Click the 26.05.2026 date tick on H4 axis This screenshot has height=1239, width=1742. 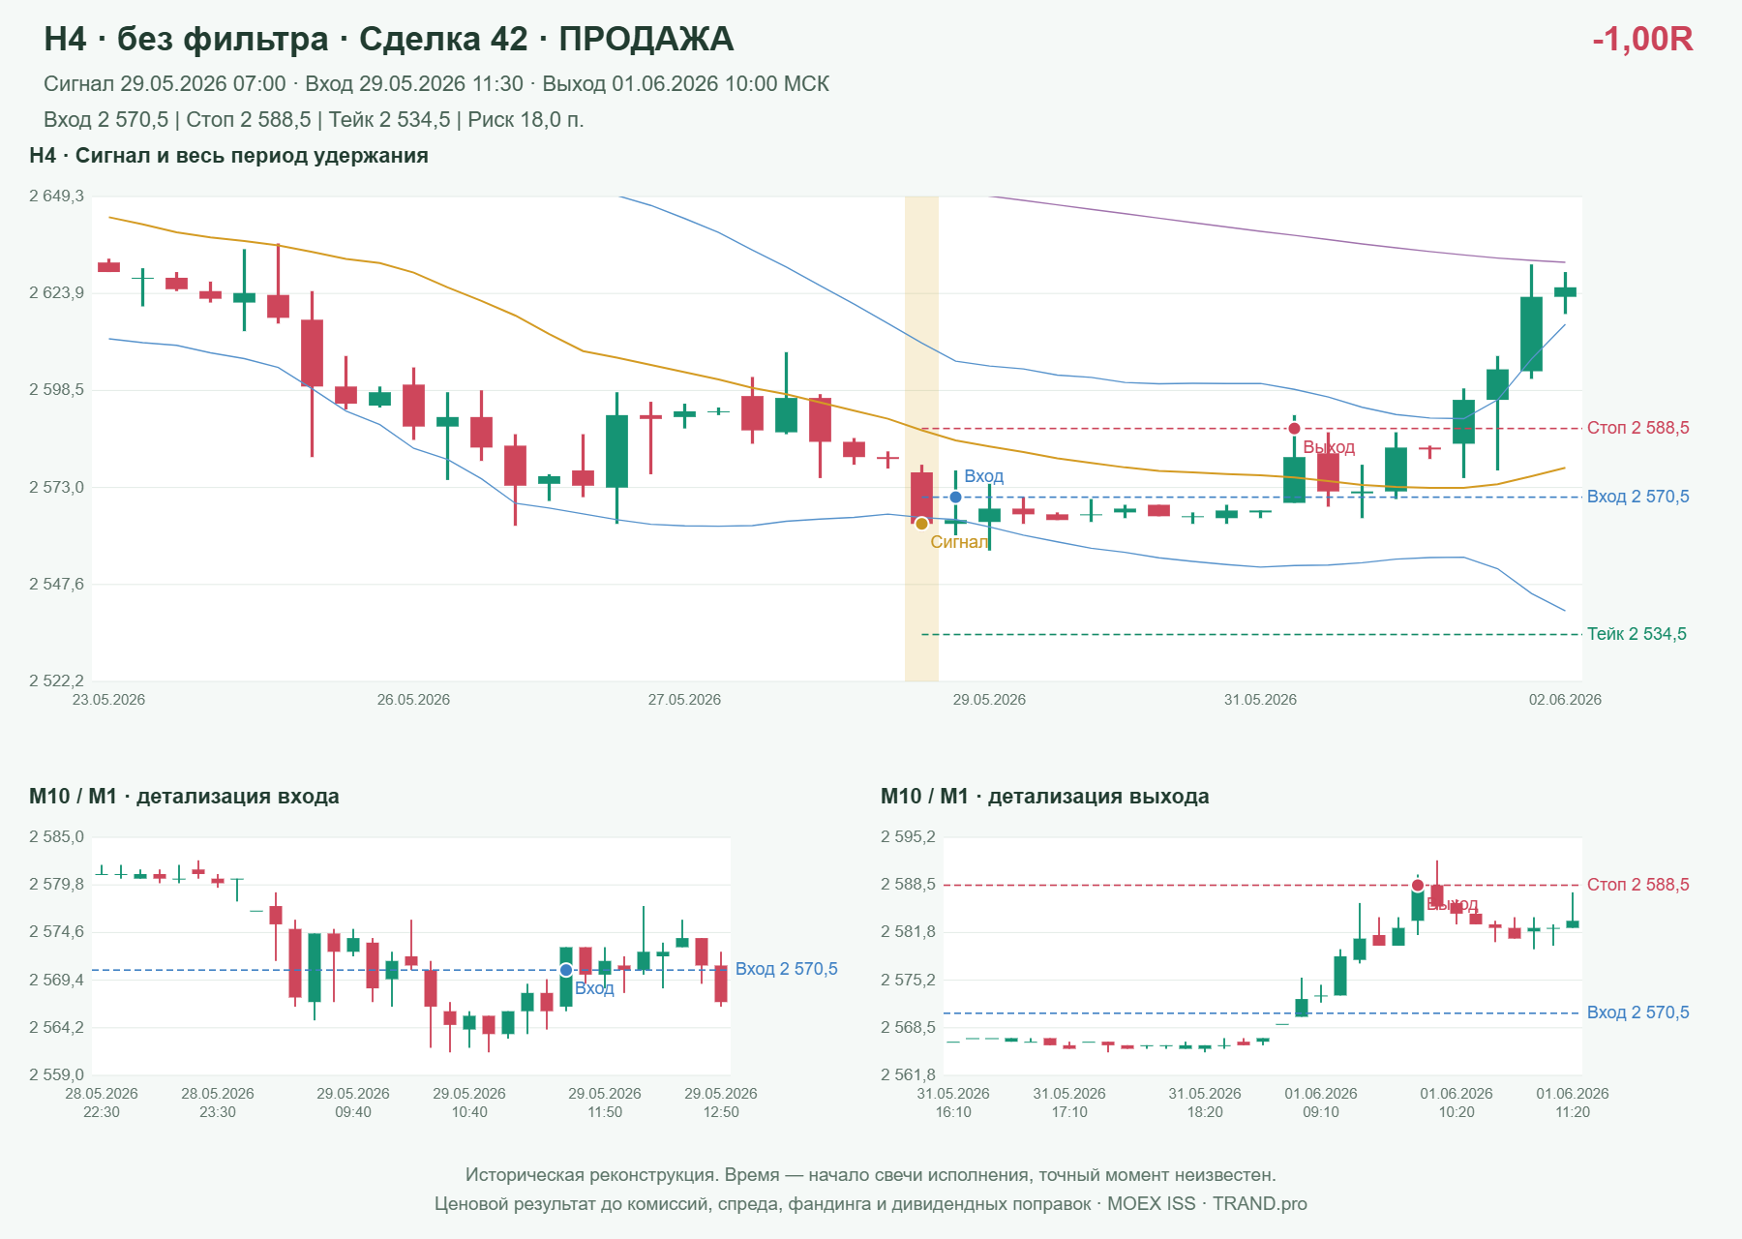point(413,700)
